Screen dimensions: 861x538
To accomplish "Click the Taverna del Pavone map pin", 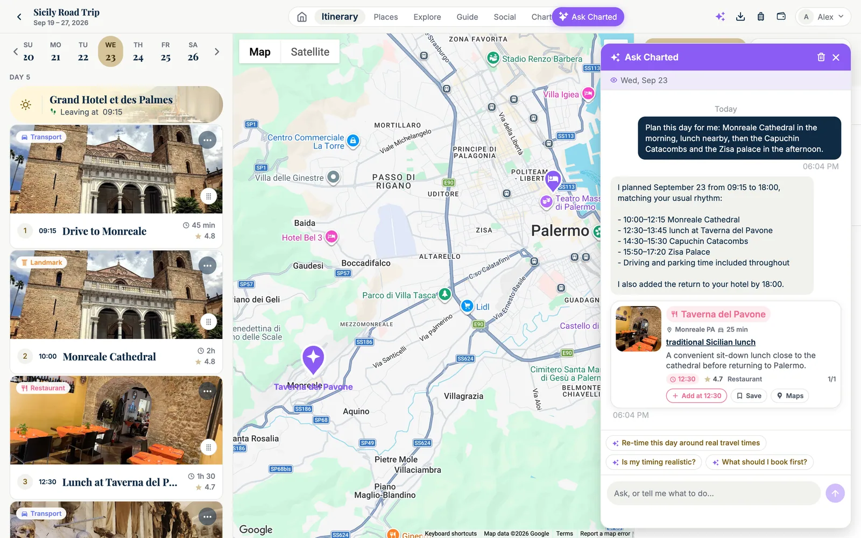I will 313,359.
